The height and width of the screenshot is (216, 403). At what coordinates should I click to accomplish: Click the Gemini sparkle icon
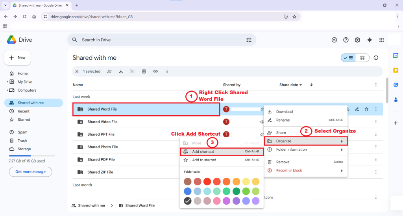(x=370, y=40)
